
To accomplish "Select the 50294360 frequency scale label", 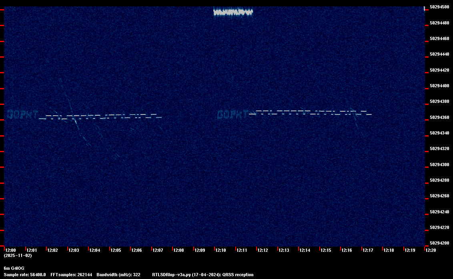I will (439, 117).
